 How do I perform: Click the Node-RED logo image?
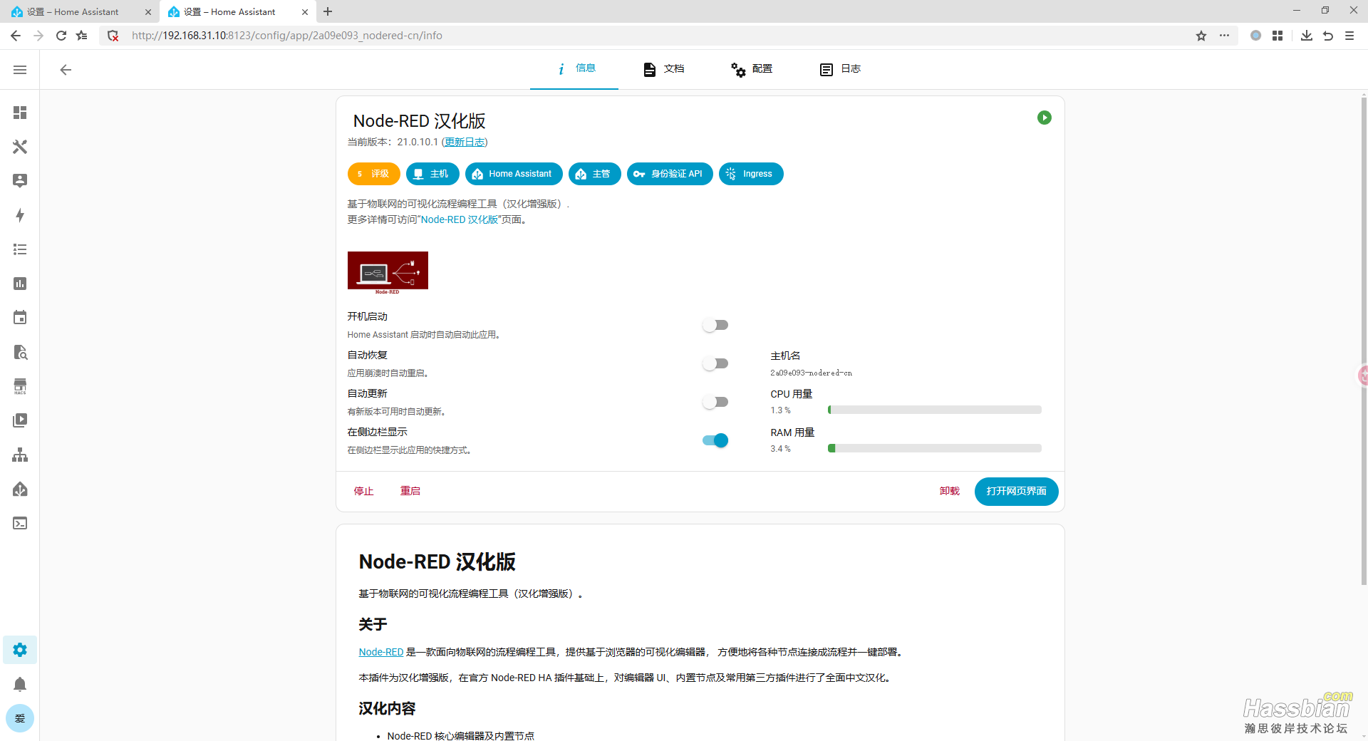click(x=388, y=273)
